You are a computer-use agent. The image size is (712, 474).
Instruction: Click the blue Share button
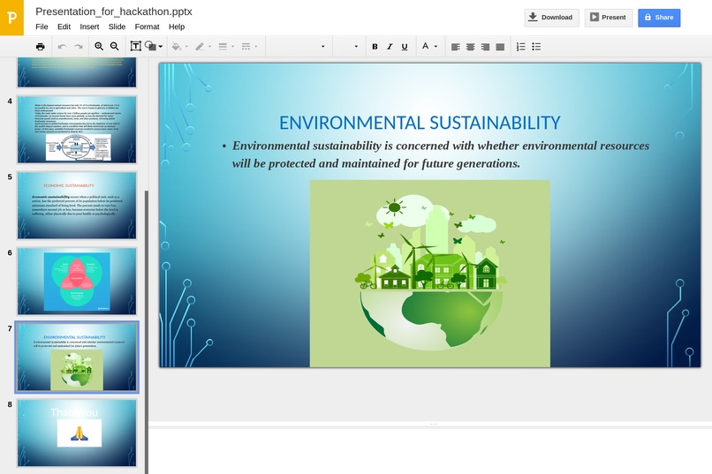click(659, 18)
